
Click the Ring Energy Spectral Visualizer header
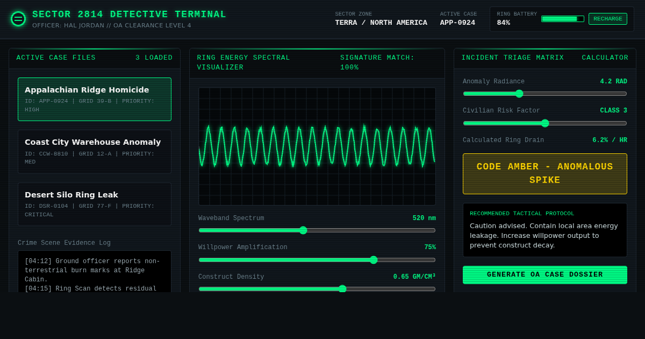tap(243, 62)
